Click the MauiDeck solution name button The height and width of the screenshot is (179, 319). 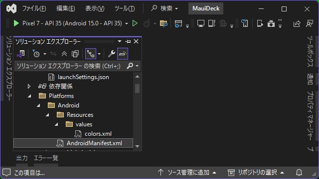(206, 8)
